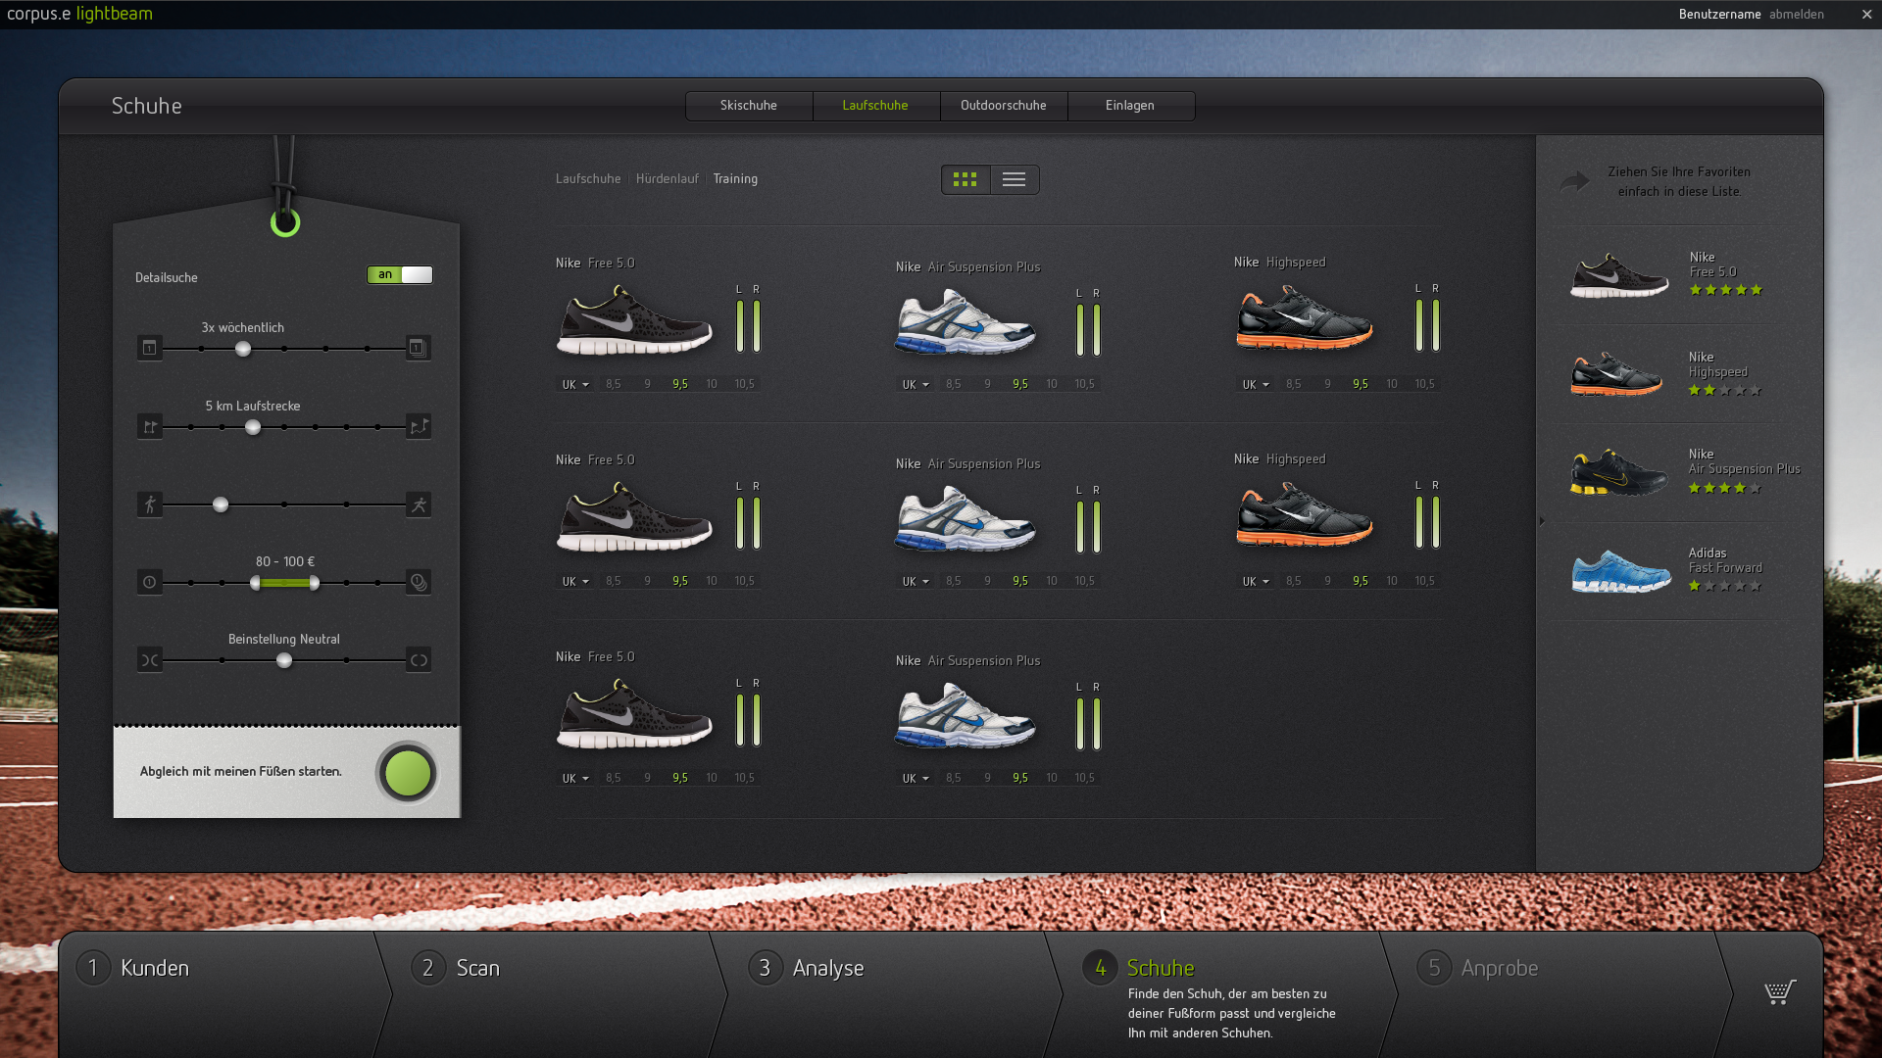Expand UK dropdown for first Air Suspension Plus
Screen dimensions: 1882x1058
(x=916, y=385)
